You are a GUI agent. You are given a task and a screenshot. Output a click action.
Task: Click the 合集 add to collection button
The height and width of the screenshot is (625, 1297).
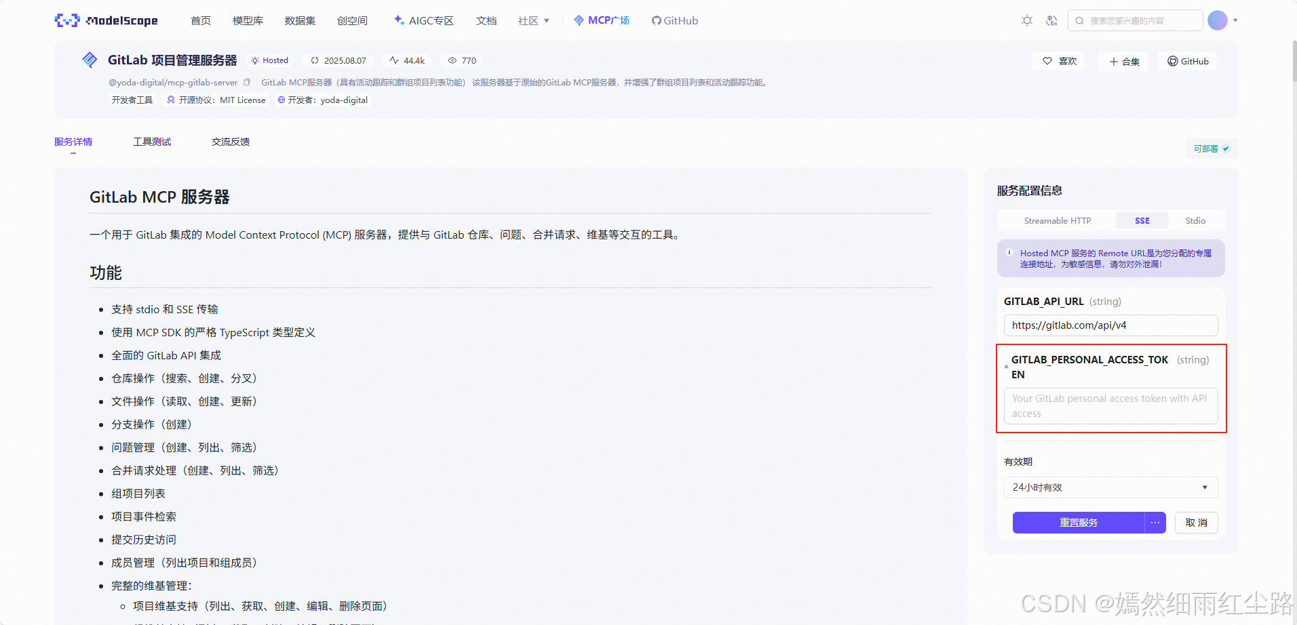1124,62
